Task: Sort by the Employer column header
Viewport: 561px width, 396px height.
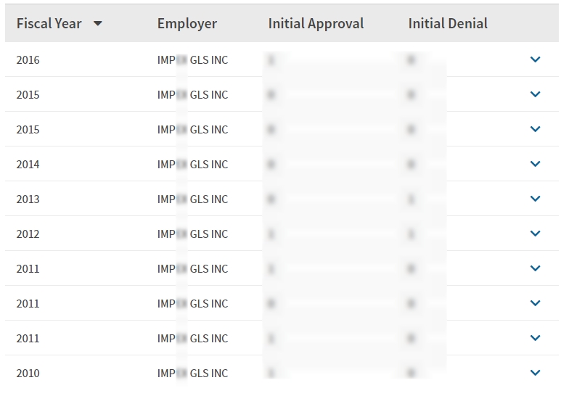Action: (187, 24)
